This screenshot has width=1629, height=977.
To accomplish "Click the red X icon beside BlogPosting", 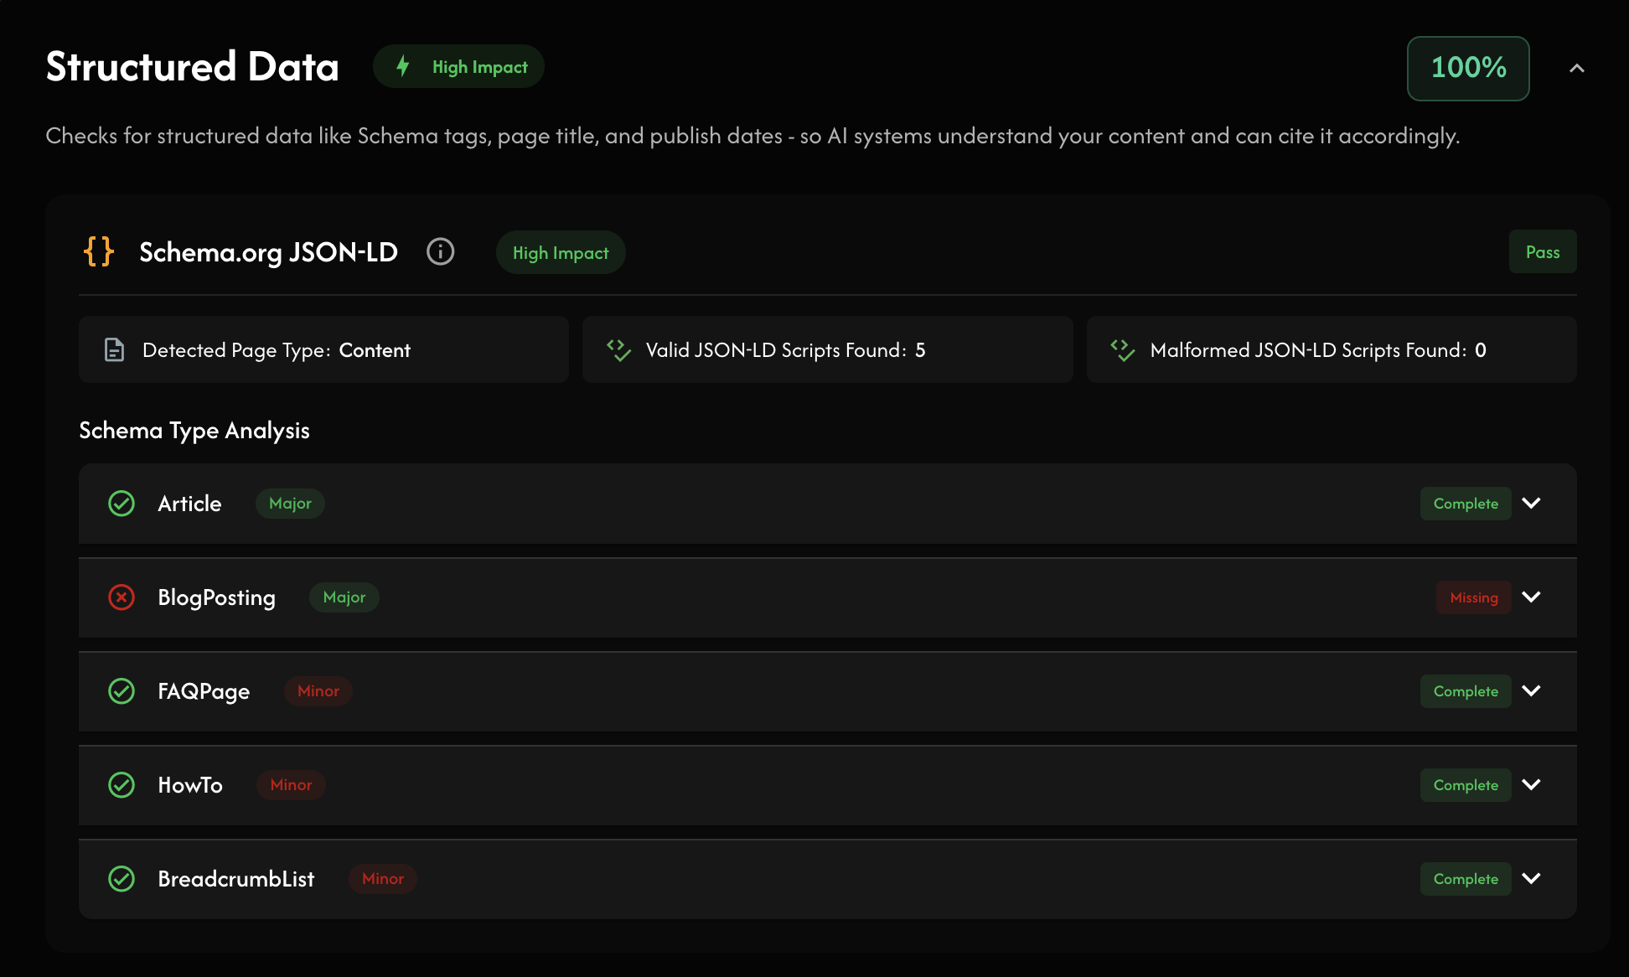I will click(x=122, y=597).
